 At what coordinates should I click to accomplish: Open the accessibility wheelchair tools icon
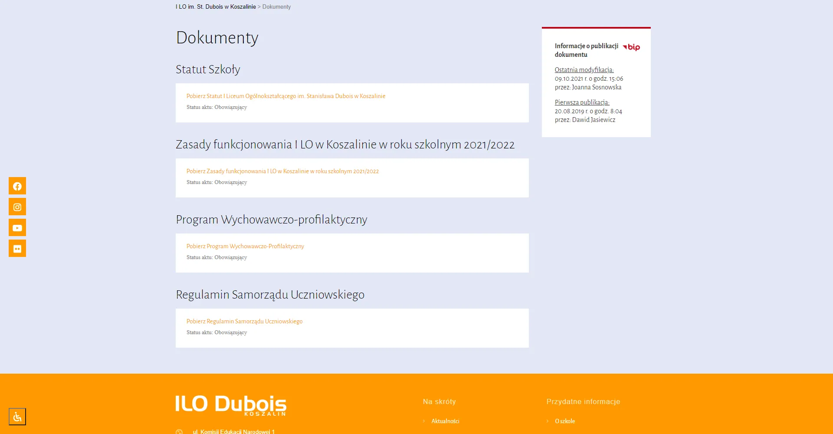click(17, 417)
